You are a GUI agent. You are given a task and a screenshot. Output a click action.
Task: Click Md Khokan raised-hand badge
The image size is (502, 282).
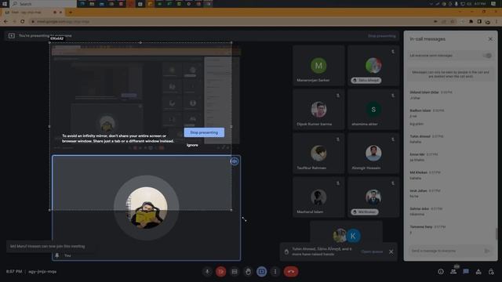pyautogui.click(x=365, y=212)
